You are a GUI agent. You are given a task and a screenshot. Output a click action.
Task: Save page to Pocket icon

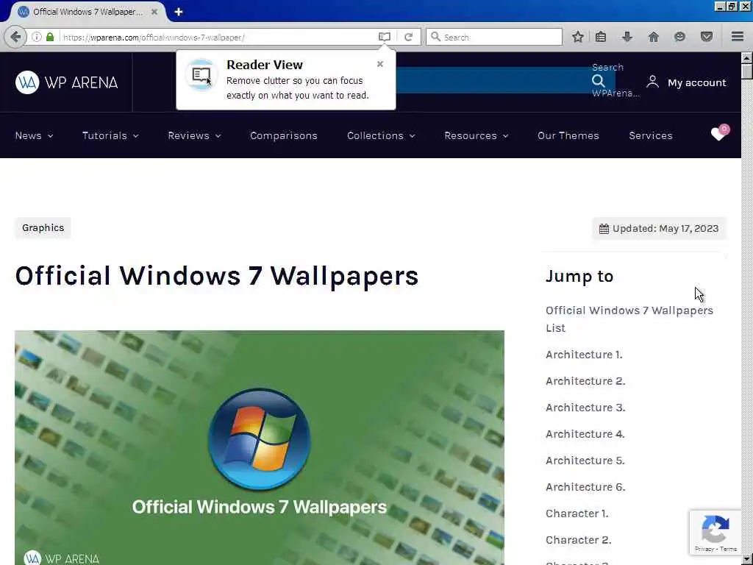tap(707, 37)
